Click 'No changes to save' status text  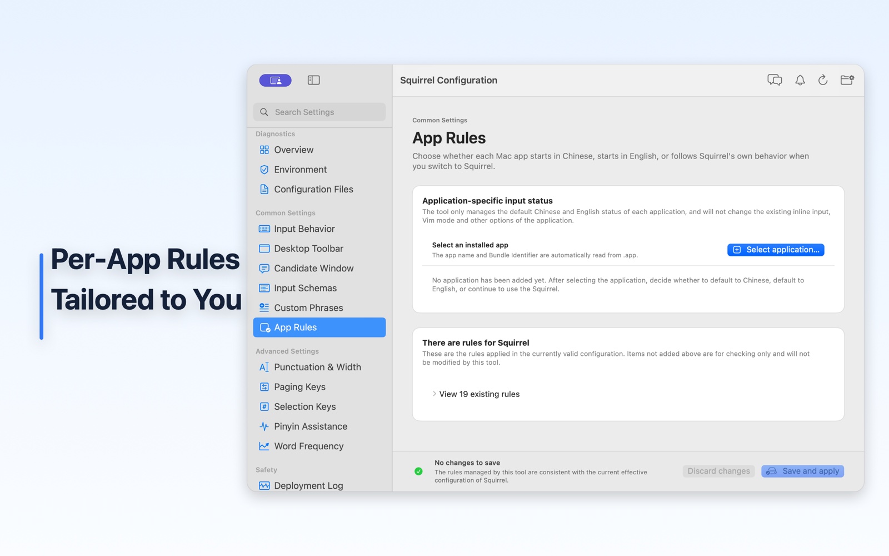[x=467, y=463]
